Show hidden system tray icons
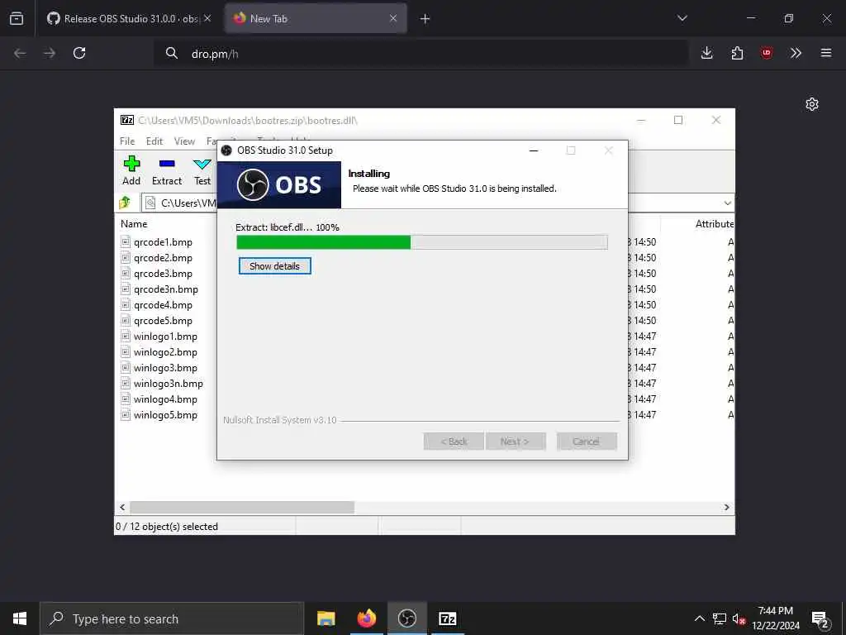 tap(699, 618)
